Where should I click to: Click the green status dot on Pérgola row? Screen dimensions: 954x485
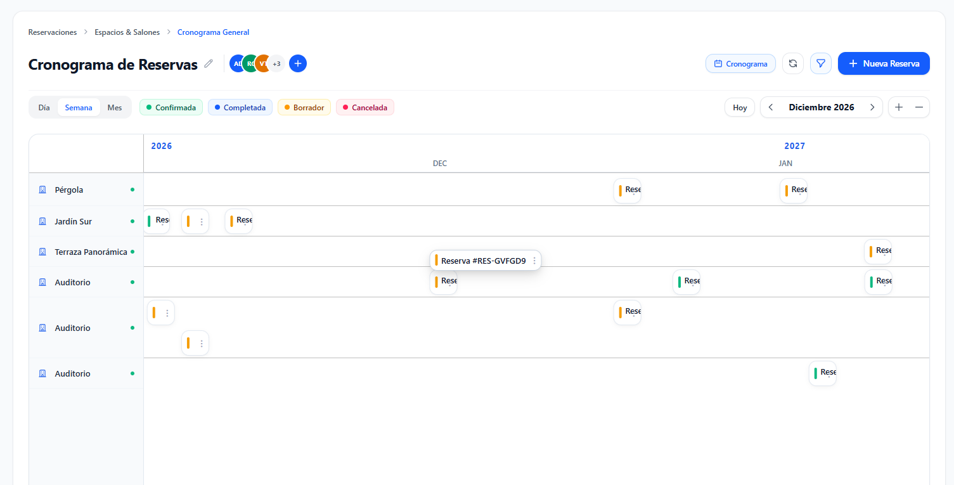coord(132,190)
